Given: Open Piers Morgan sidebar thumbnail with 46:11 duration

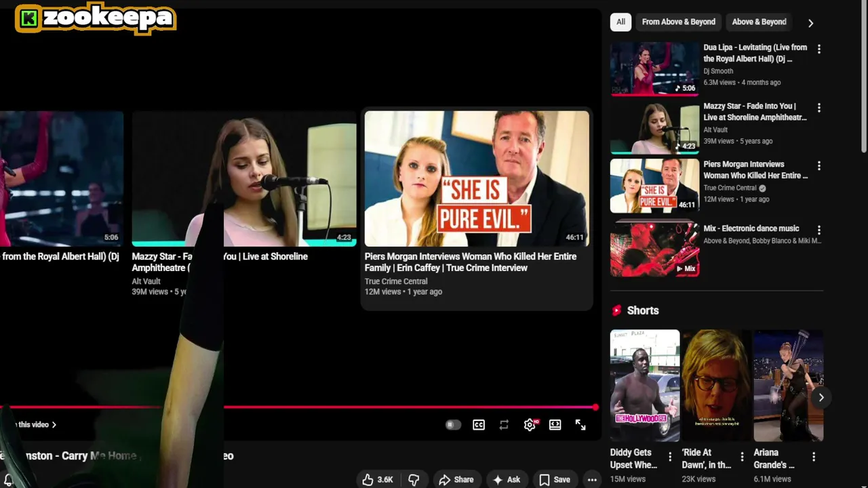Looking at the screenshot, I should point(654,186).
